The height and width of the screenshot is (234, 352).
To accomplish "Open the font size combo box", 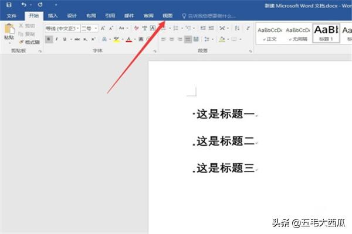I will tap(89, 29).
